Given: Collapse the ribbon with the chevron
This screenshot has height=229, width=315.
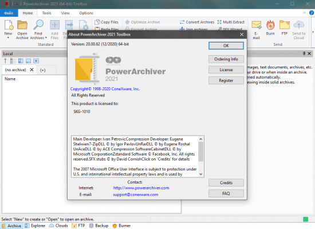Looking at the screenshot, I should 304,13.
